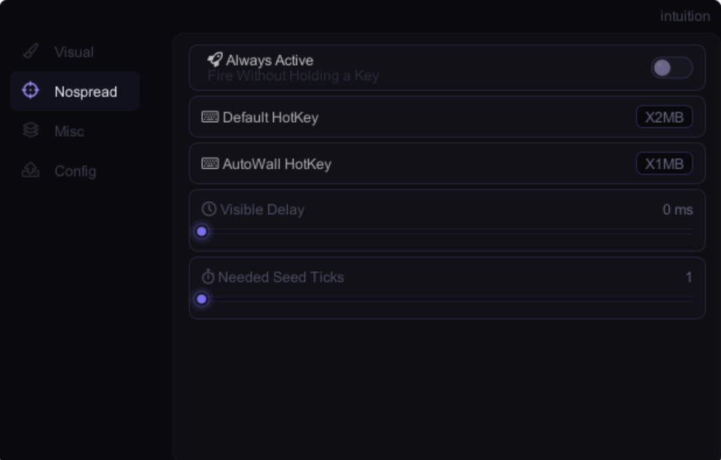Click the rocket icon beside Always Active
This screenshot has height=460, width=721.
point(215,59)
